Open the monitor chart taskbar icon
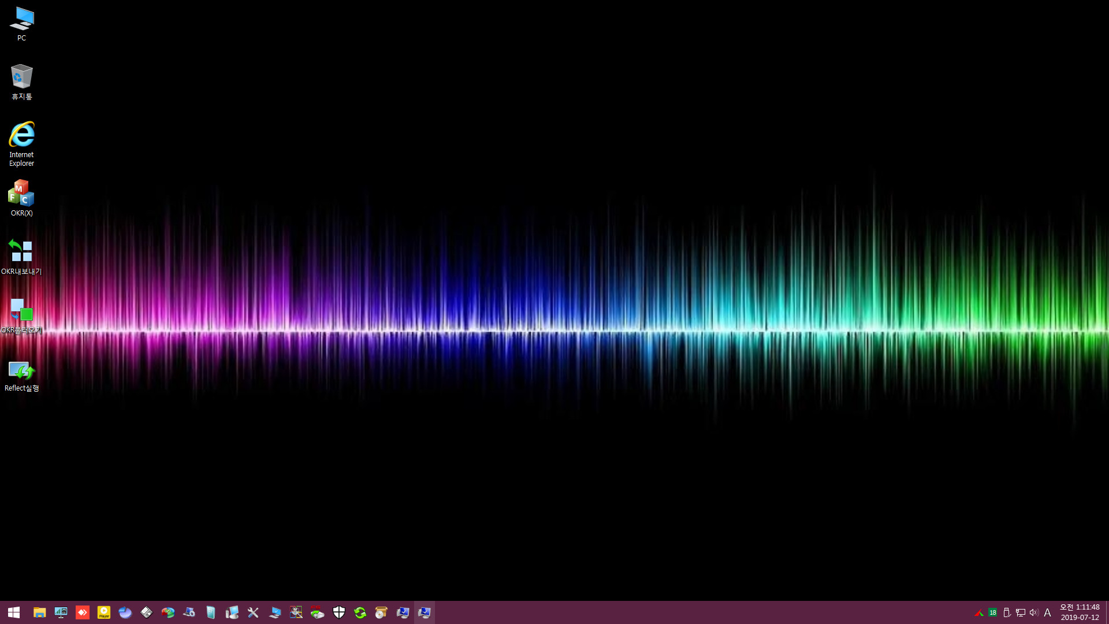The width and height of the screenshot is (1109, 624). point(61,612)
